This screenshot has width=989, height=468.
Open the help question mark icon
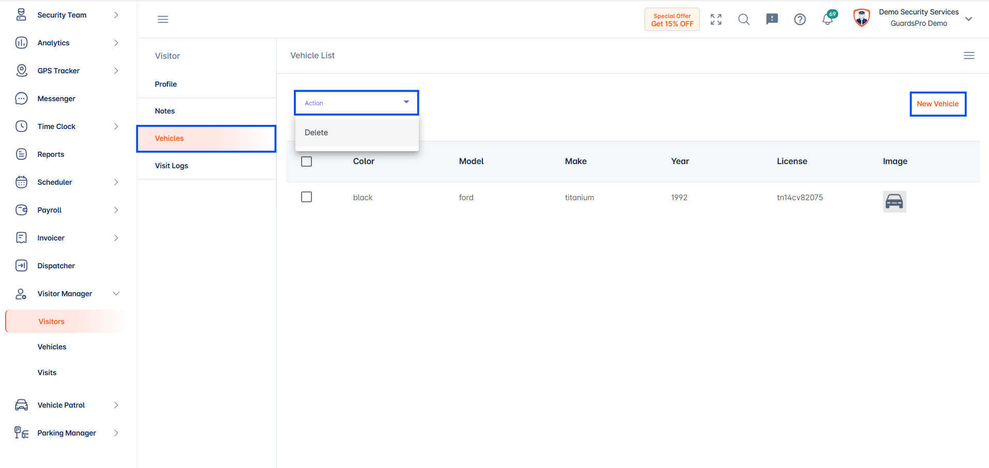pos(800,20)
